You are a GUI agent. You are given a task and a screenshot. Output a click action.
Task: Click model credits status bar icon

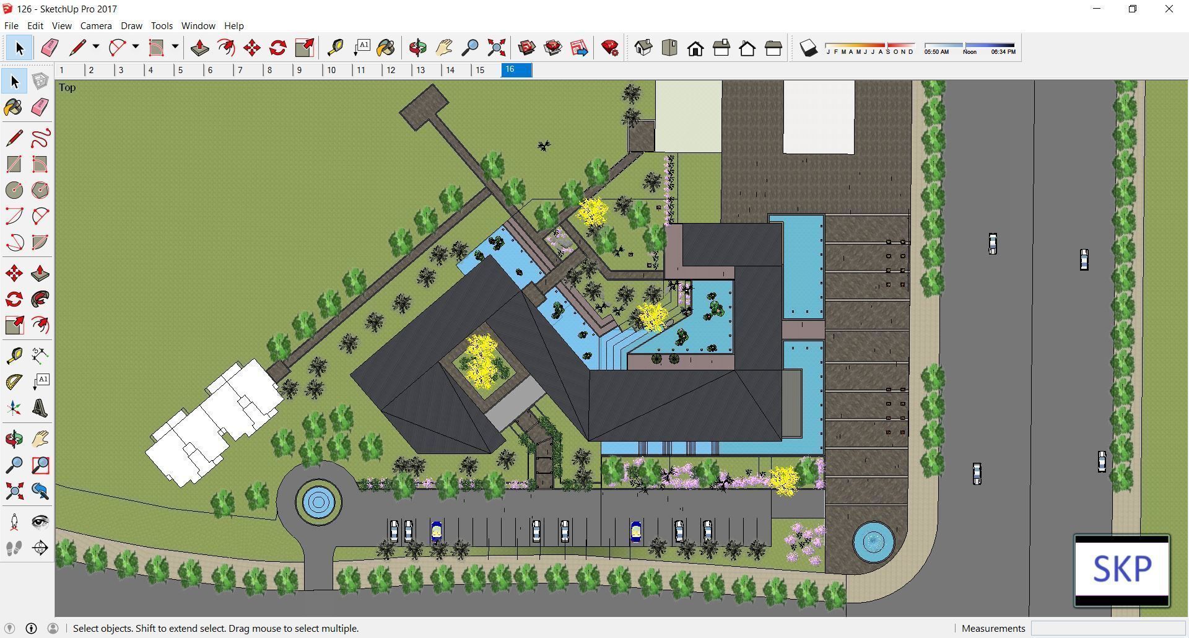(31, 628)
